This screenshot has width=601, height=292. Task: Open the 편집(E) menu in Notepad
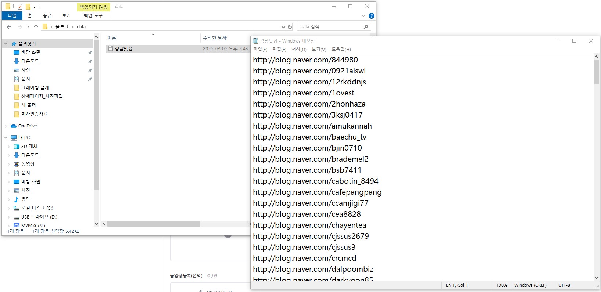click(x=279, y=50)
